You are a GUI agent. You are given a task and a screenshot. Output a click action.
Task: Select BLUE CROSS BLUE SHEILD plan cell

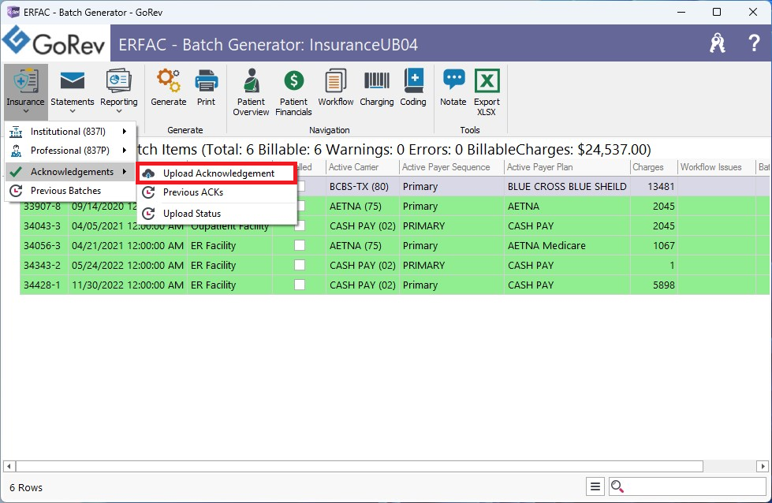pyautogui.click(x=567, y=187)
